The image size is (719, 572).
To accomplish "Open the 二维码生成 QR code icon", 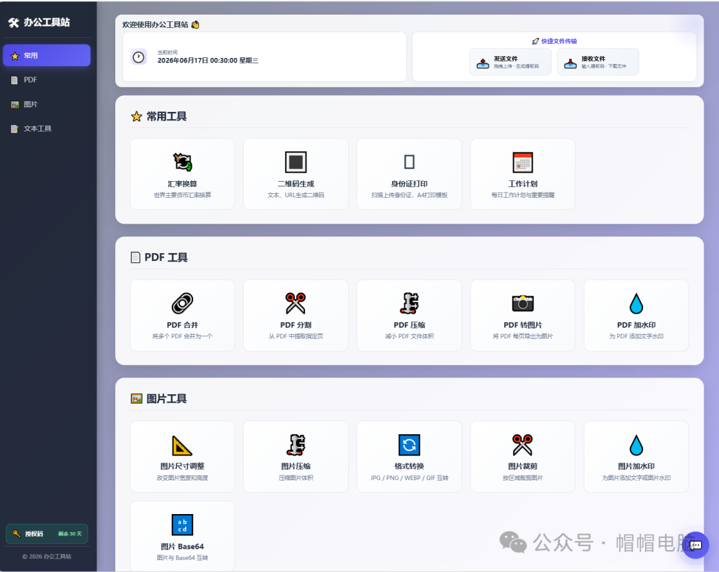I will click(x=296, y=162).
